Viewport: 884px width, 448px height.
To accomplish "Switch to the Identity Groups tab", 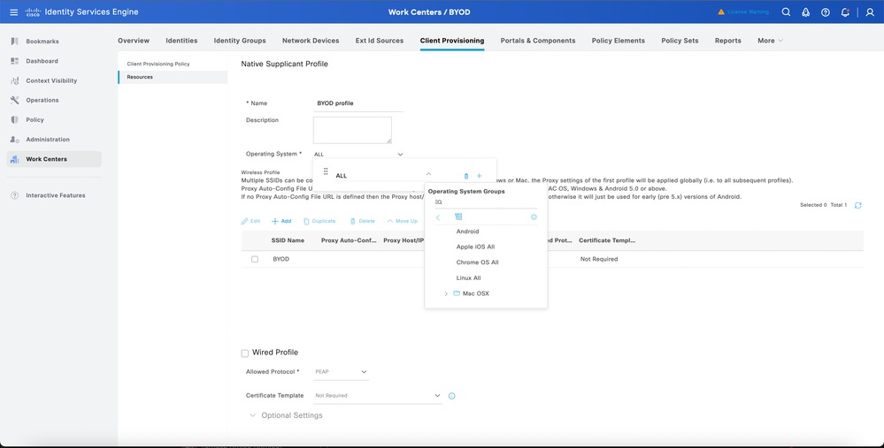I will tap(240, 41).
